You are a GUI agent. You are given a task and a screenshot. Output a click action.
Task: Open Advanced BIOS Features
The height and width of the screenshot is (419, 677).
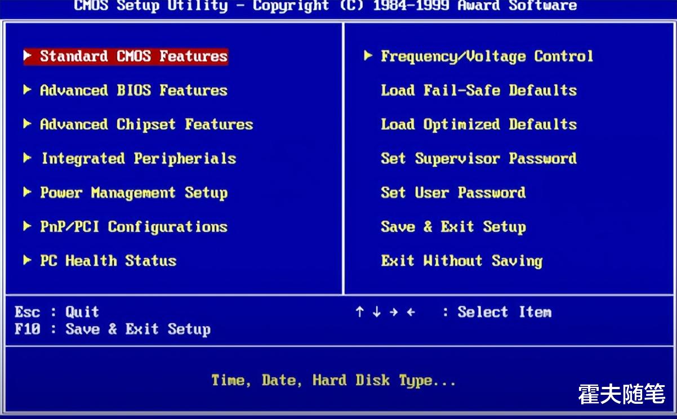tap(134, 90)
